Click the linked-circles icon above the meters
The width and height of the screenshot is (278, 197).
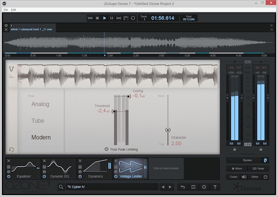tap(248, 62)
